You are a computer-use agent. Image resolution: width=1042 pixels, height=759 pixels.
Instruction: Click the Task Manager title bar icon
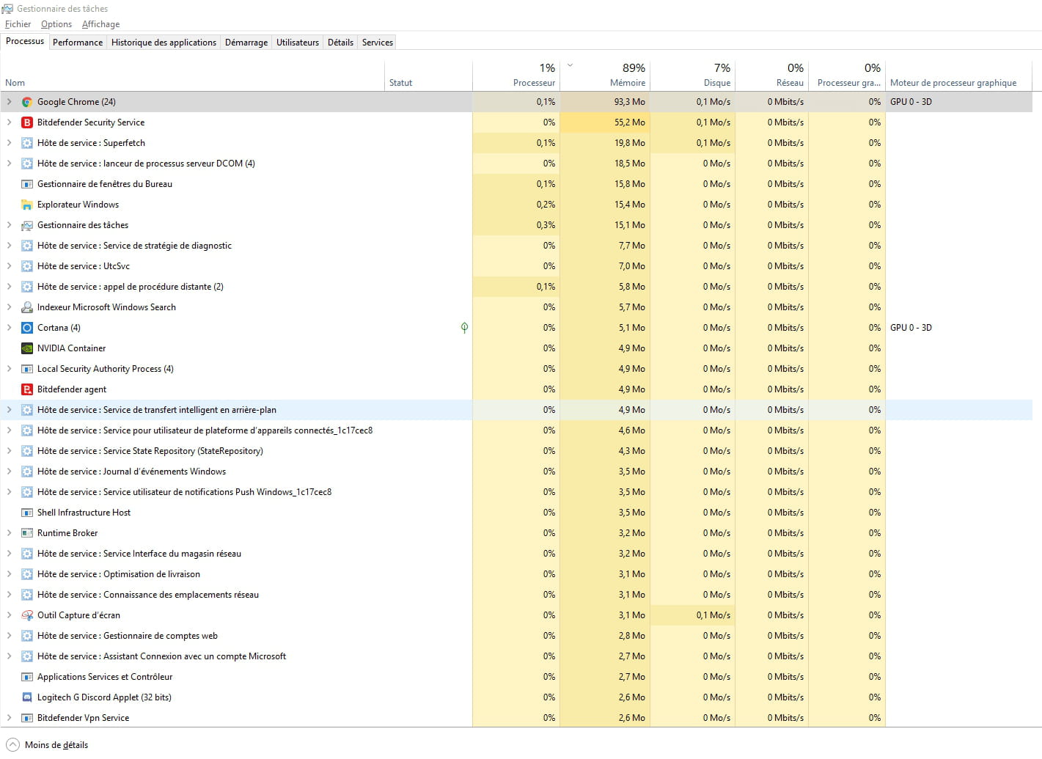pyautogui.click(x=7, y=9)
